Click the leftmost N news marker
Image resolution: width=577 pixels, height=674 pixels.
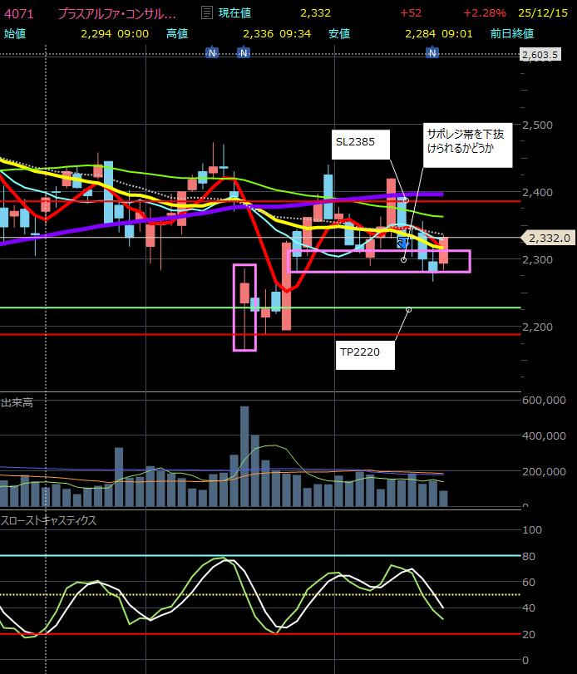click(212, 52)
